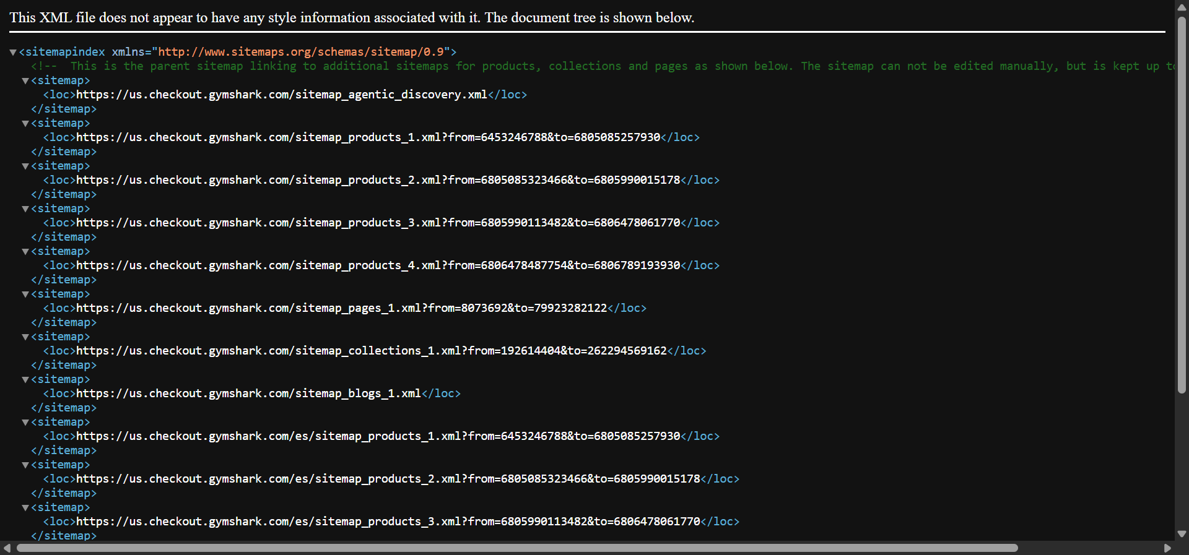Click the sitemap_products_1.xml URL without /es/
The image size is (1189, 555).
click(x=368, y=137)
